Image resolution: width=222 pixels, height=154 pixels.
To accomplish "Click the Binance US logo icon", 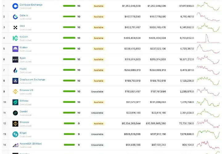I will [15, 91].
